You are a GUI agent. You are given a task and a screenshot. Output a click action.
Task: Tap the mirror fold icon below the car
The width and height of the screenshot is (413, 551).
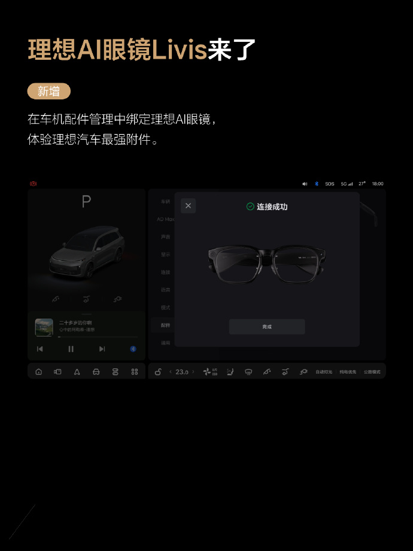pos(56,299)
